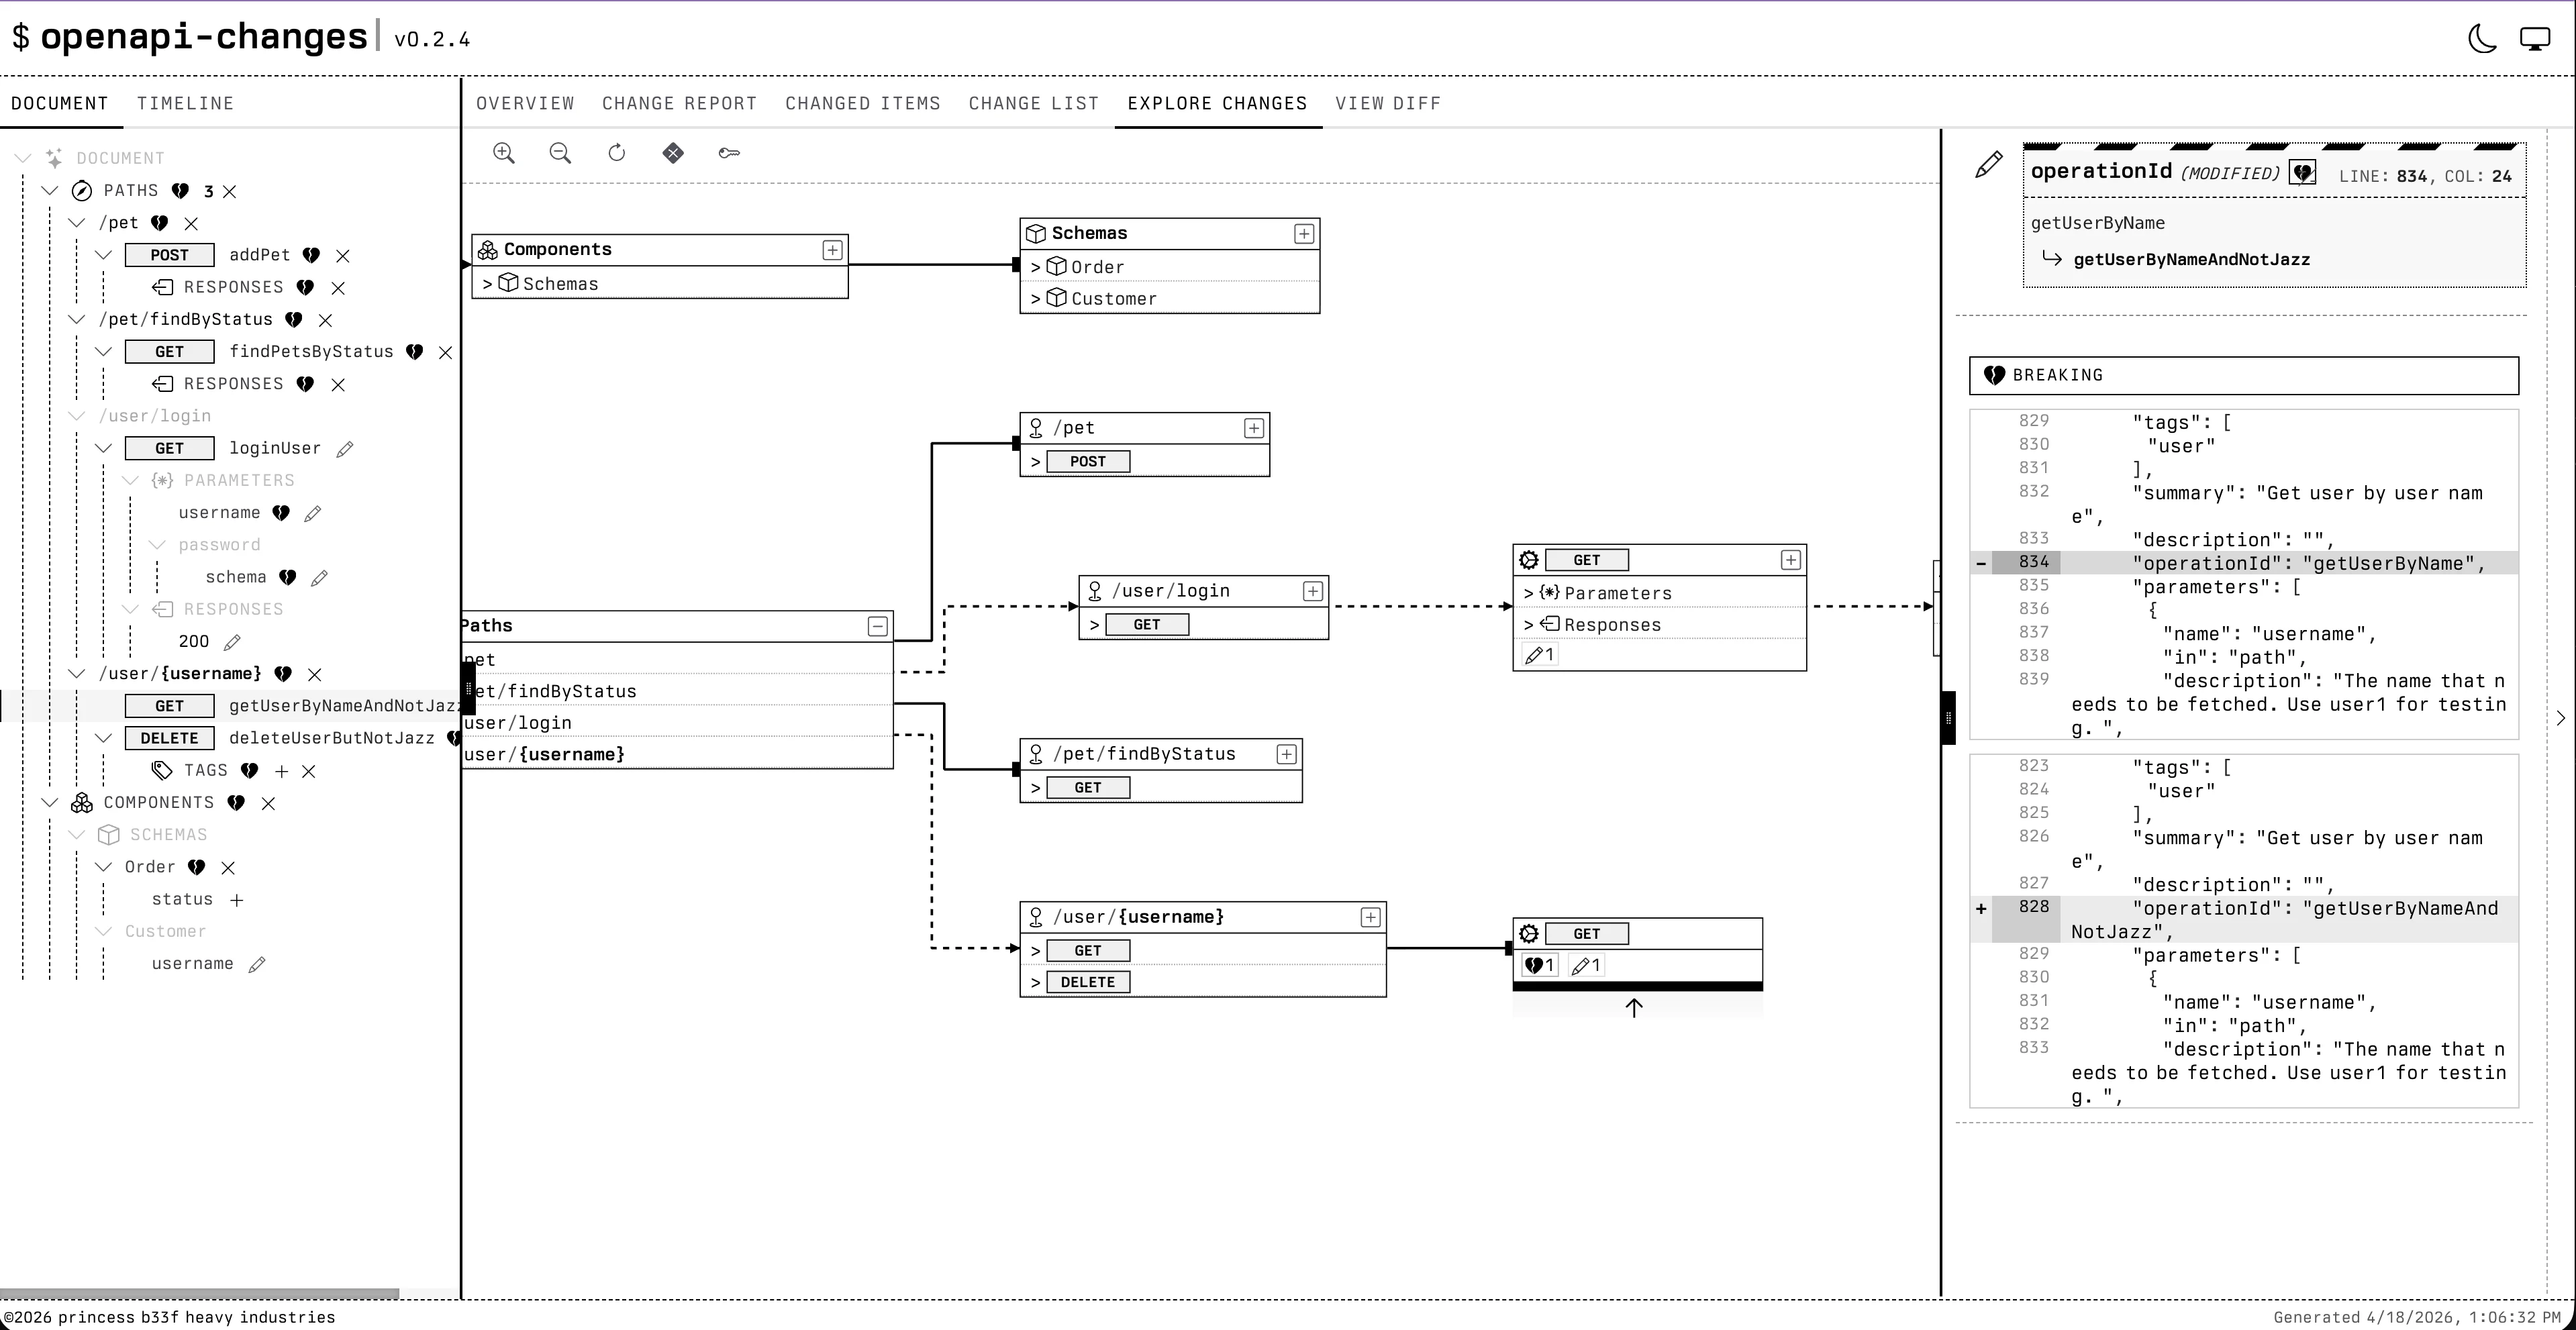
Task: Click broken heart icon in operationId header
Action: pos(2303,173)
